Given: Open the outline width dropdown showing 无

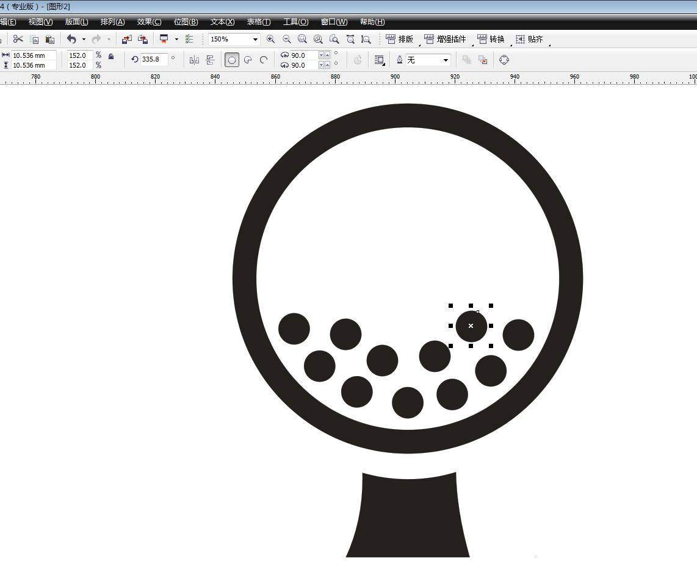Looking at the screenshot, I should point(446,60).
